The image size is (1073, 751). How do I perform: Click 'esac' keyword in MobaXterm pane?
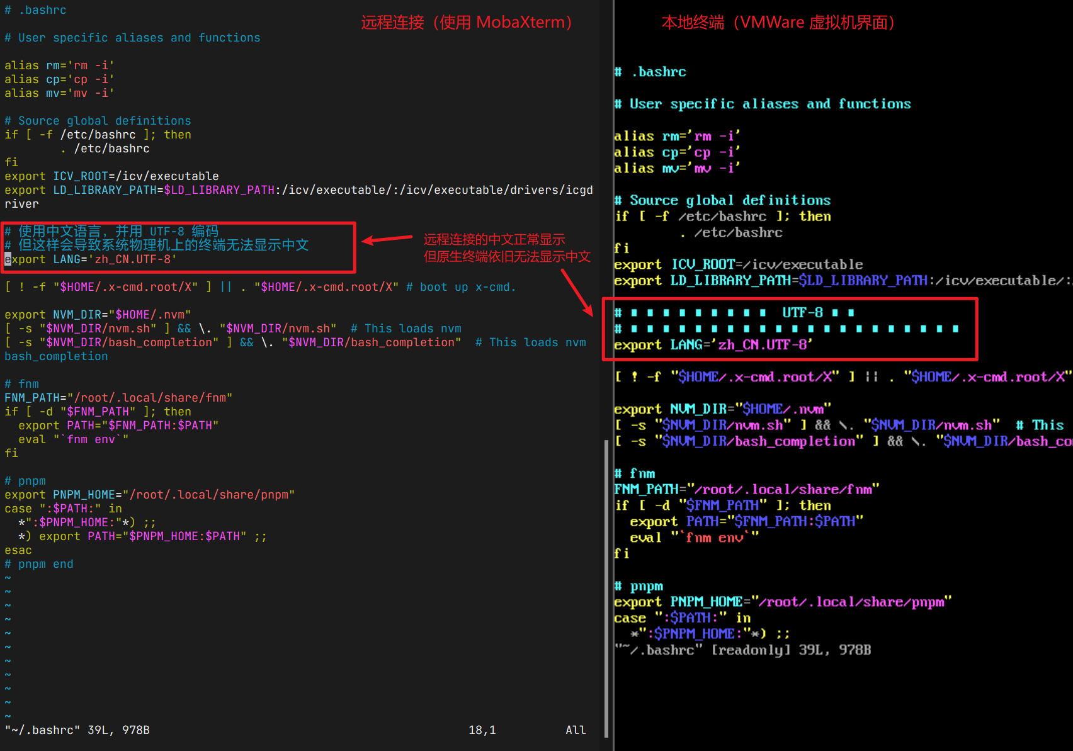(18, 550)
